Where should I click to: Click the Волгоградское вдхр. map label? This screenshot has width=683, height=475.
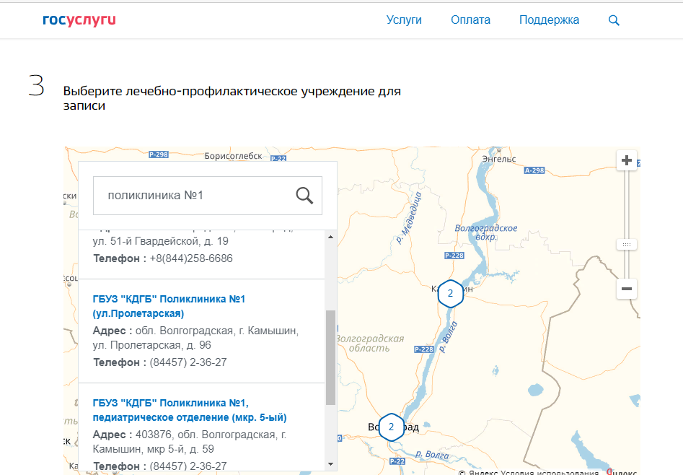486,232
